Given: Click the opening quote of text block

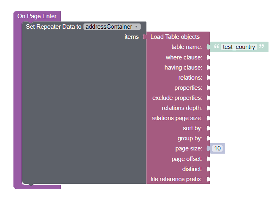Looking at the screenshot, I should click(x=216, y=46).
